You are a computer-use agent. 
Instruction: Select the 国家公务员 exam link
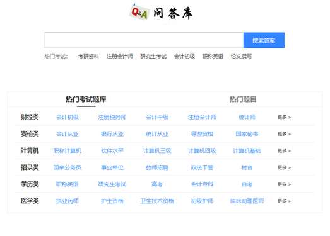[68, 167]
